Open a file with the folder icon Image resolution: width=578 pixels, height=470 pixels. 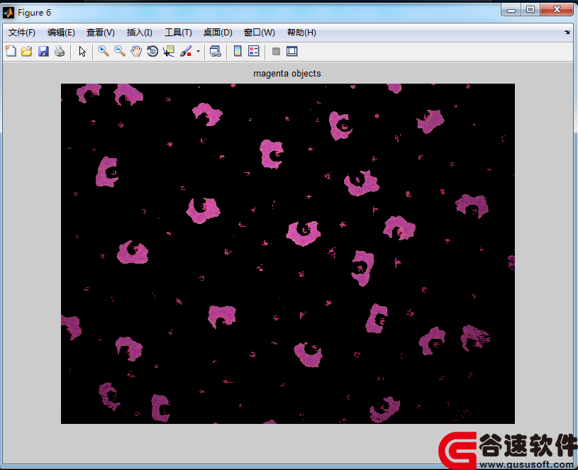point(27,51)
